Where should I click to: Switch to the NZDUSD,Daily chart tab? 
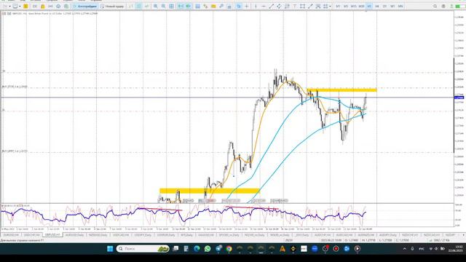click(98, 235)
